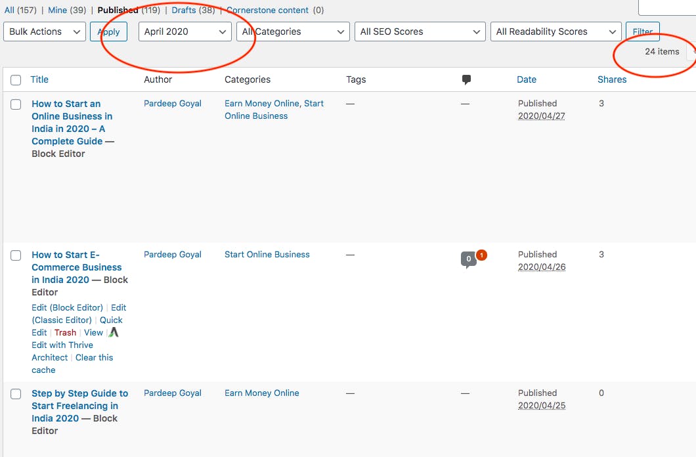Toggle the select-all posts checkbox

[16, 80]
